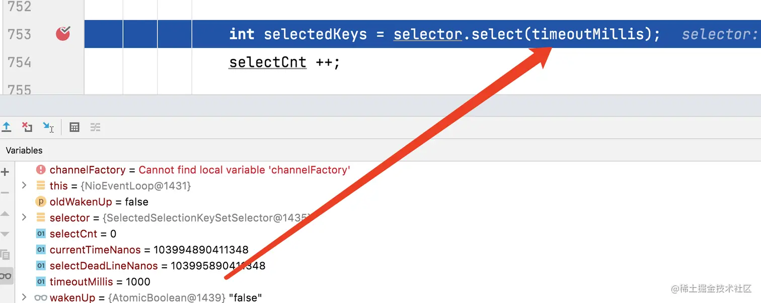Select the Variables panel tab
Image resolution: width=761 pixels, height=303 pixels.
coord(24,150)
